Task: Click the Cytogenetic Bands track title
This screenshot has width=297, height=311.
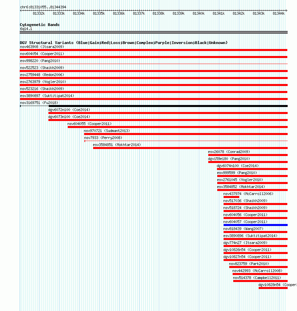Action: (40, 25)
